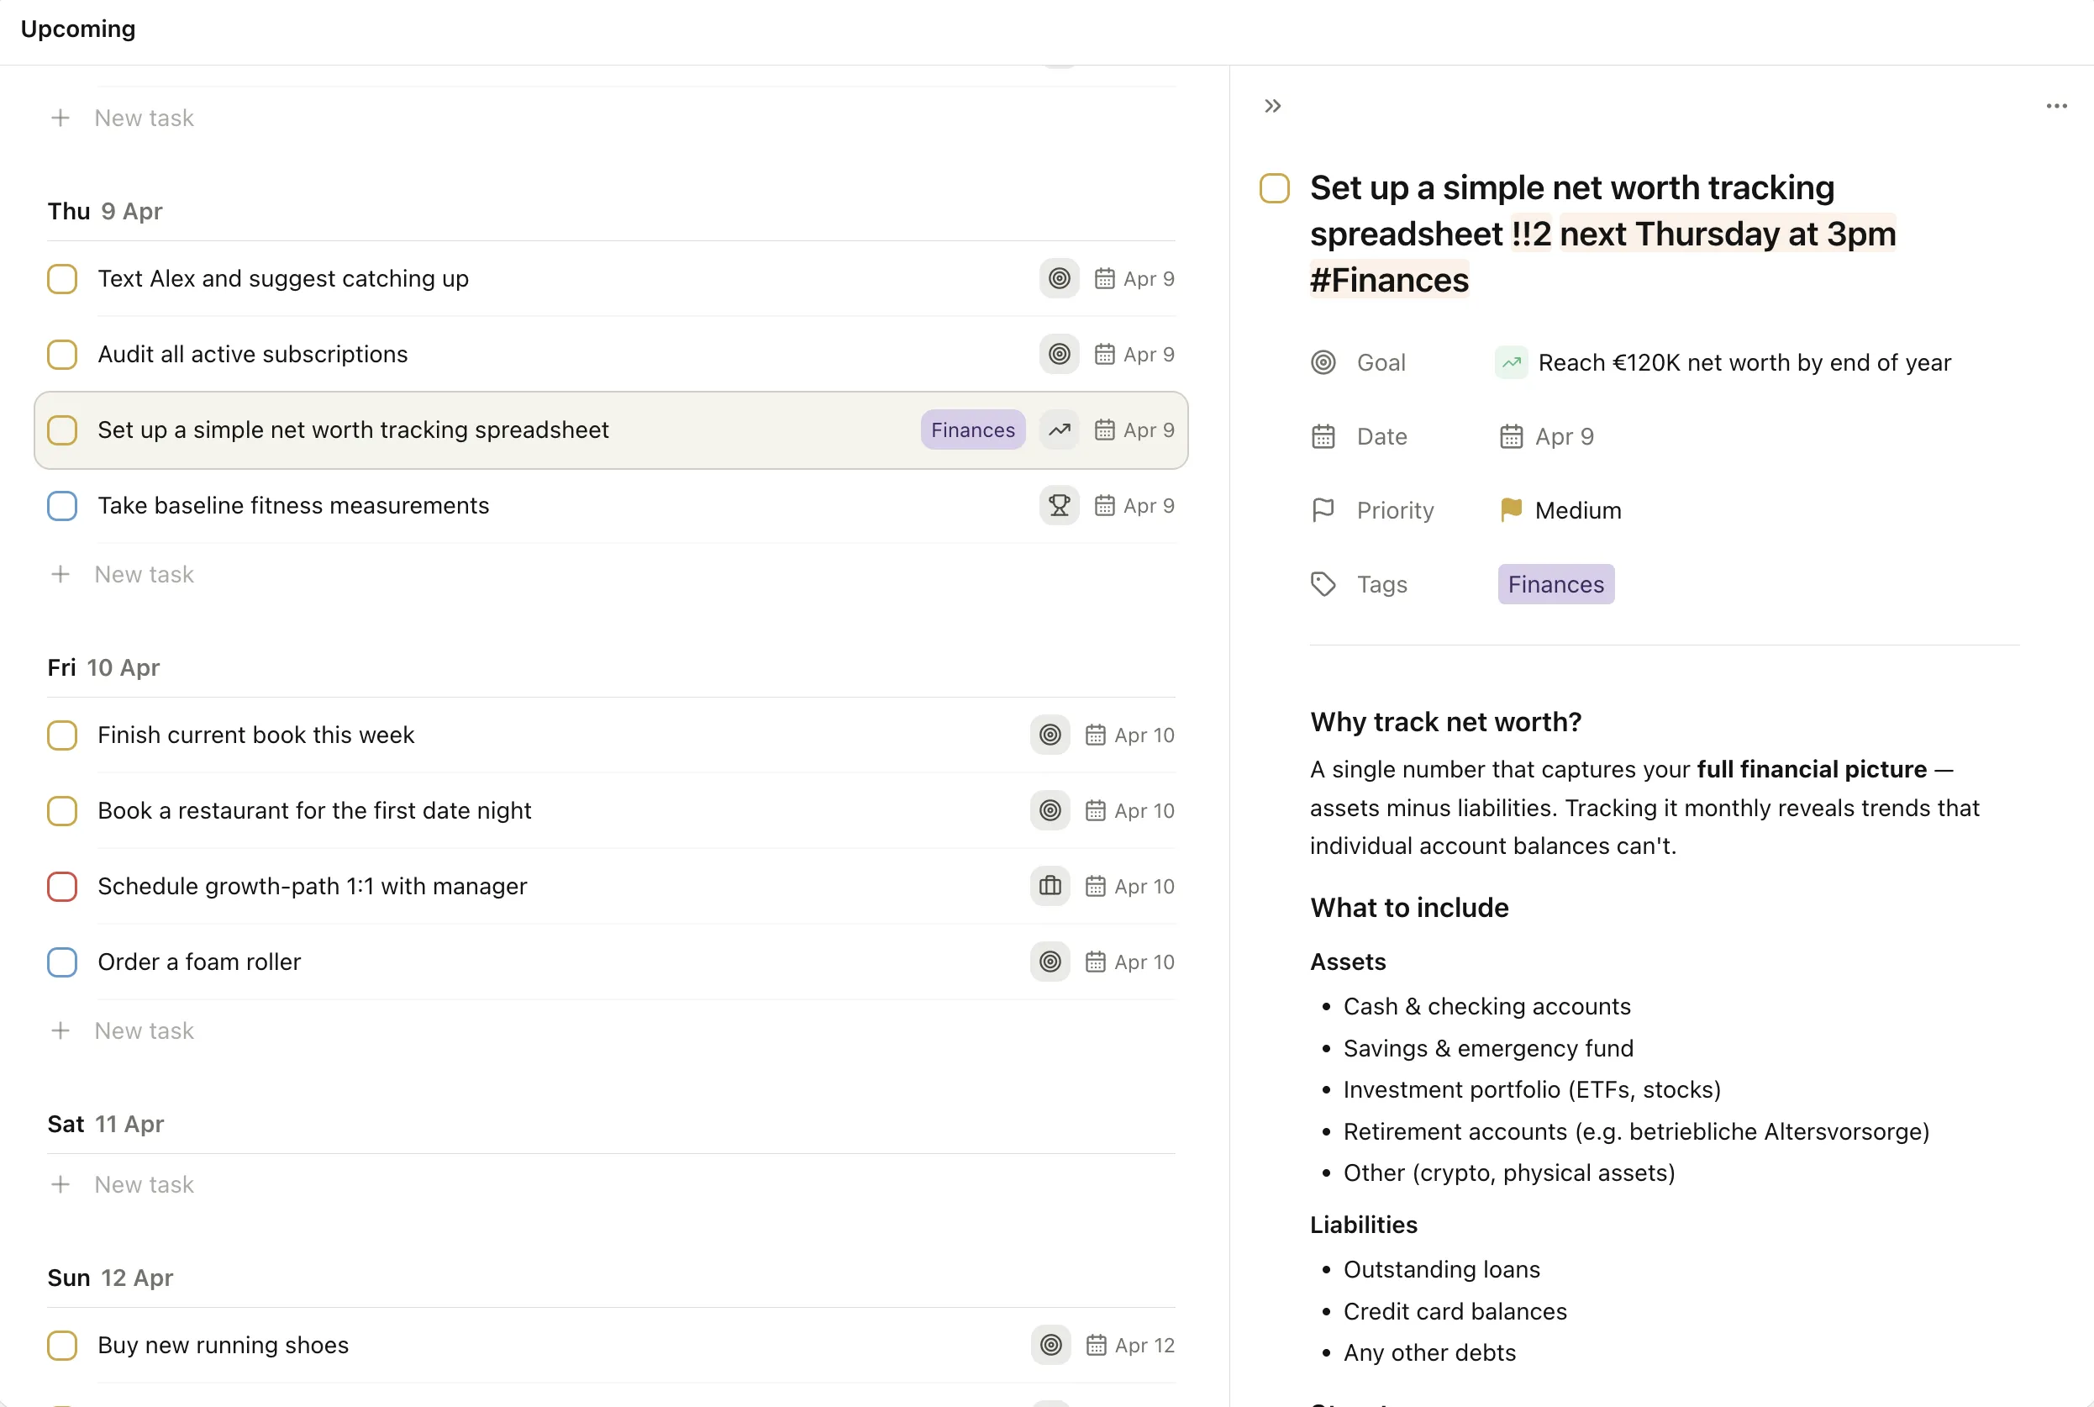Mark "Order a foam roller" as complete

(62, 962)
